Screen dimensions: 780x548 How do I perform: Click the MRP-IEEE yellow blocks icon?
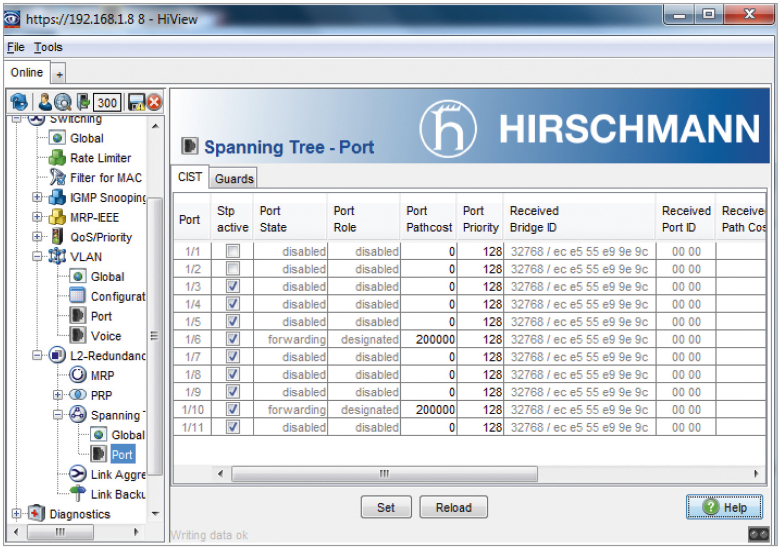pyautogui.click(x=57, y=217)
